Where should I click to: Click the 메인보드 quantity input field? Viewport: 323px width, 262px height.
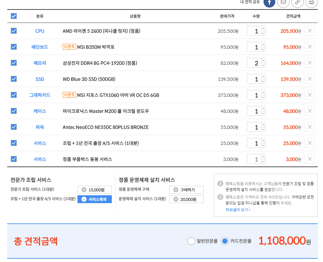tap(254, 47)
